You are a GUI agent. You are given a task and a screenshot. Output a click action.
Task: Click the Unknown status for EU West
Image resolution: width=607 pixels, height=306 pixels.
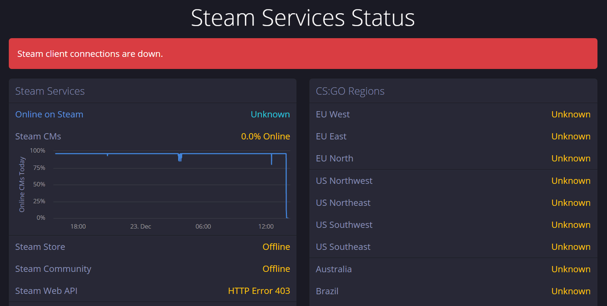coord(571,114)
